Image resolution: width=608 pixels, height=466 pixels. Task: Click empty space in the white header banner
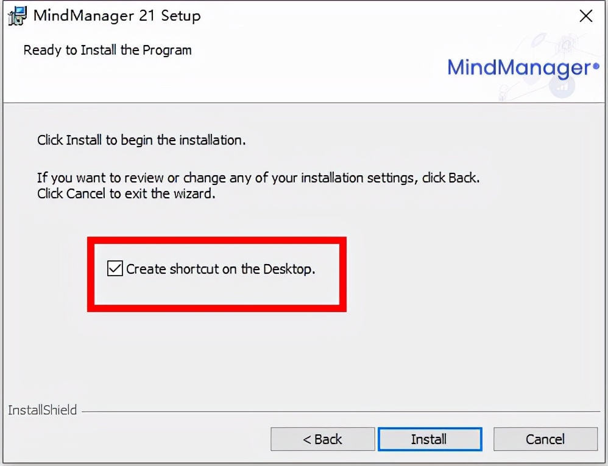(x=305, y=73)
